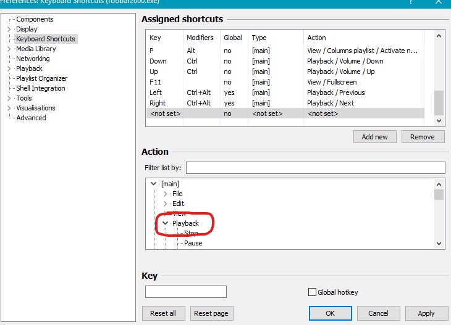This screenshot has width=451, height=325.
Task: Click in the Filter list by field
Action: tap(315, 168)
